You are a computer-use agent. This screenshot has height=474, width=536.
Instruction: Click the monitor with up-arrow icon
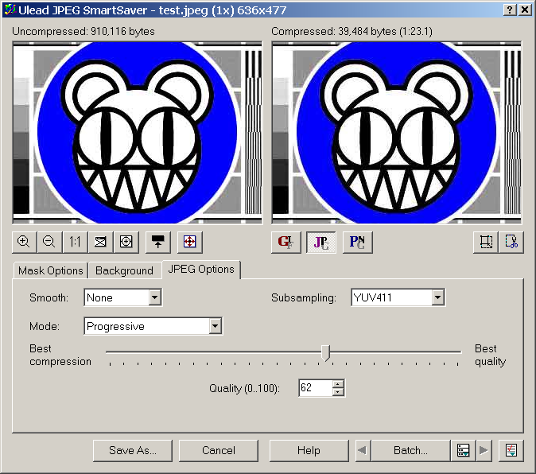tap(157, 242)
